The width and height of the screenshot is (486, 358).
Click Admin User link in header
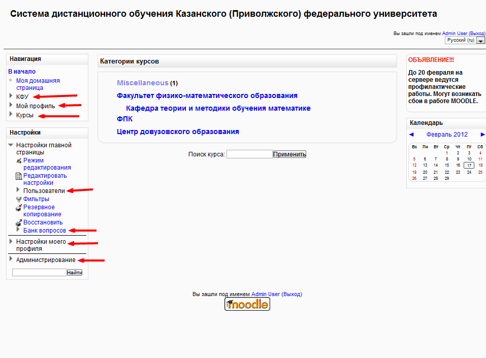[455, 34]
